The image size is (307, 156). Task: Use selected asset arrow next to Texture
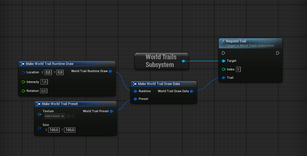click(69, 116)
